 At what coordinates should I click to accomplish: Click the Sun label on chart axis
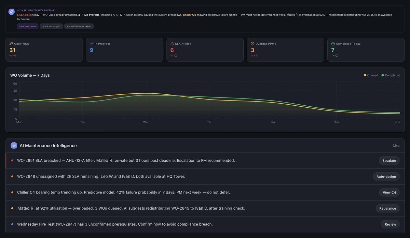[397, 122]
